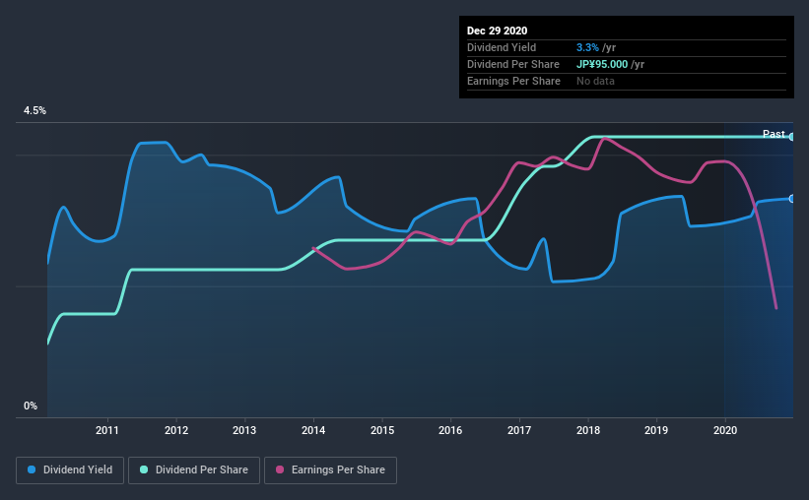Image resolution: width=809 pixels, height=500 pixels.
Task: Toggle the Earnings Per Share legend button
Action: coord(330,470)
